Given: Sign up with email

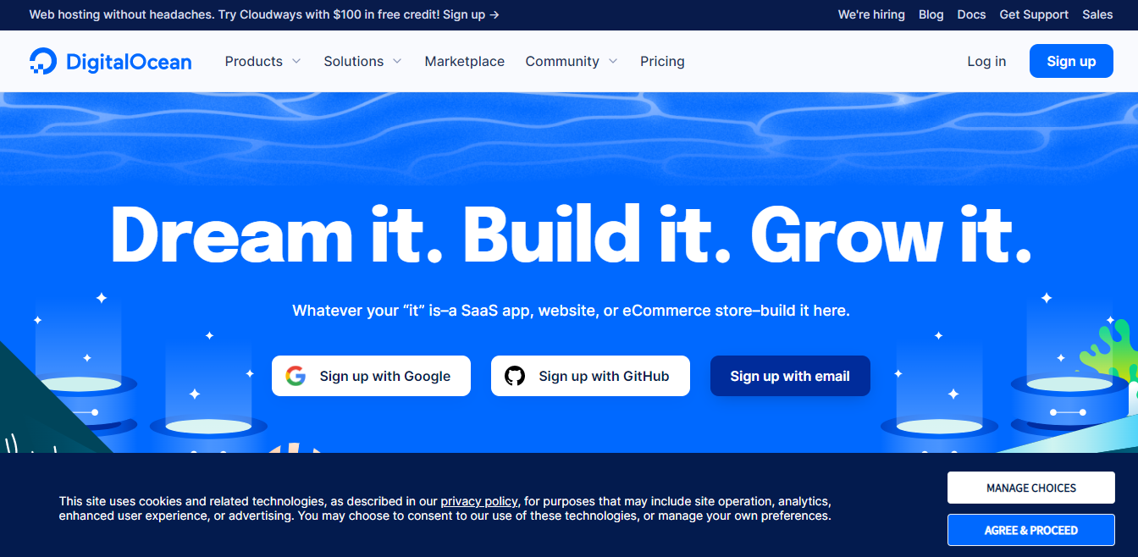Looking at the screenshot, I should click(x=789, y=375).
